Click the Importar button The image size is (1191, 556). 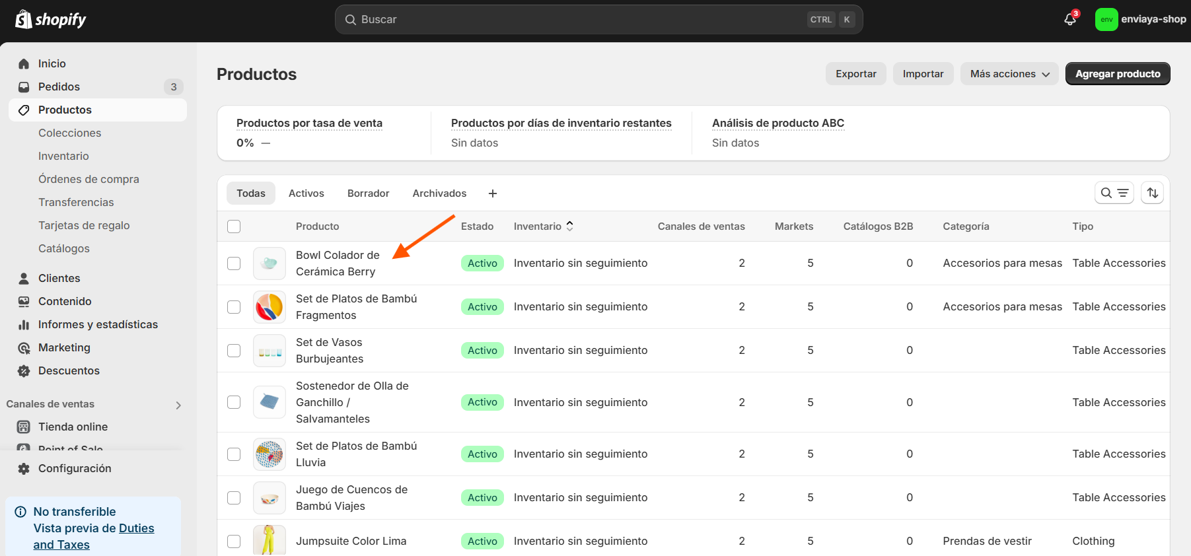pos(923,74)
